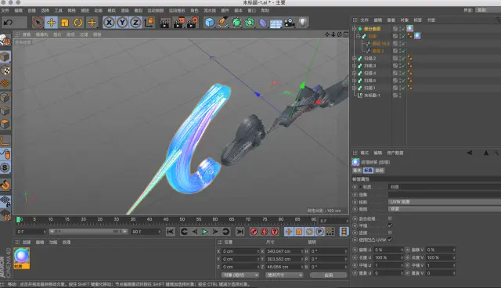
Task: Go to end of animation button
Action: point(240,232)
